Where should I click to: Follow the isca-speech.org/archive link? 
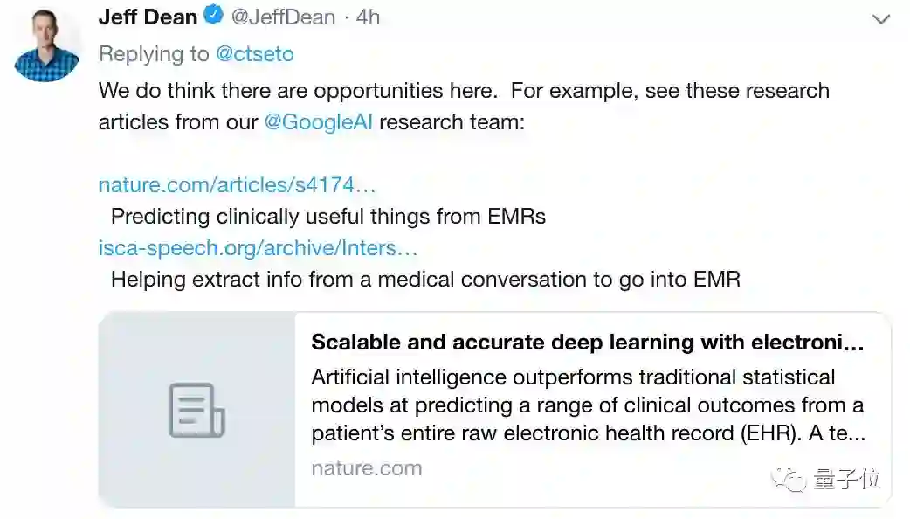[259, 248]
